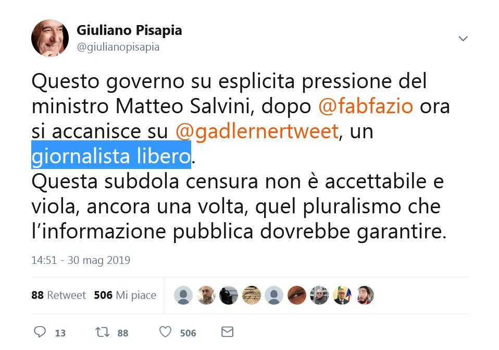Click the last red-bearded man liker avatar

(x=365, y=295)
